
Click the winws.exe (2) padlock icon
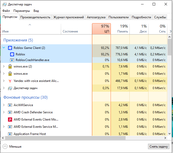10,66
